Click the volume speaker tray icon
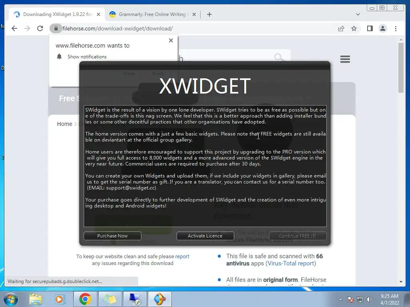The width and height of the screenshot is (410, 307). 370,299
